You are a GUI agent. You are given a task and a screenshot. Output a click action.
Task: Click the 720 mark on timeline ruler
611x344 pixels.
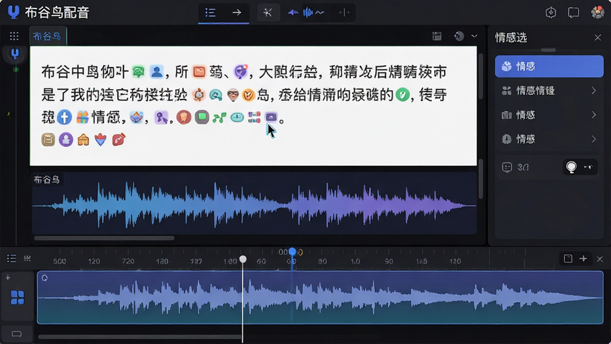tap(128, 262)
